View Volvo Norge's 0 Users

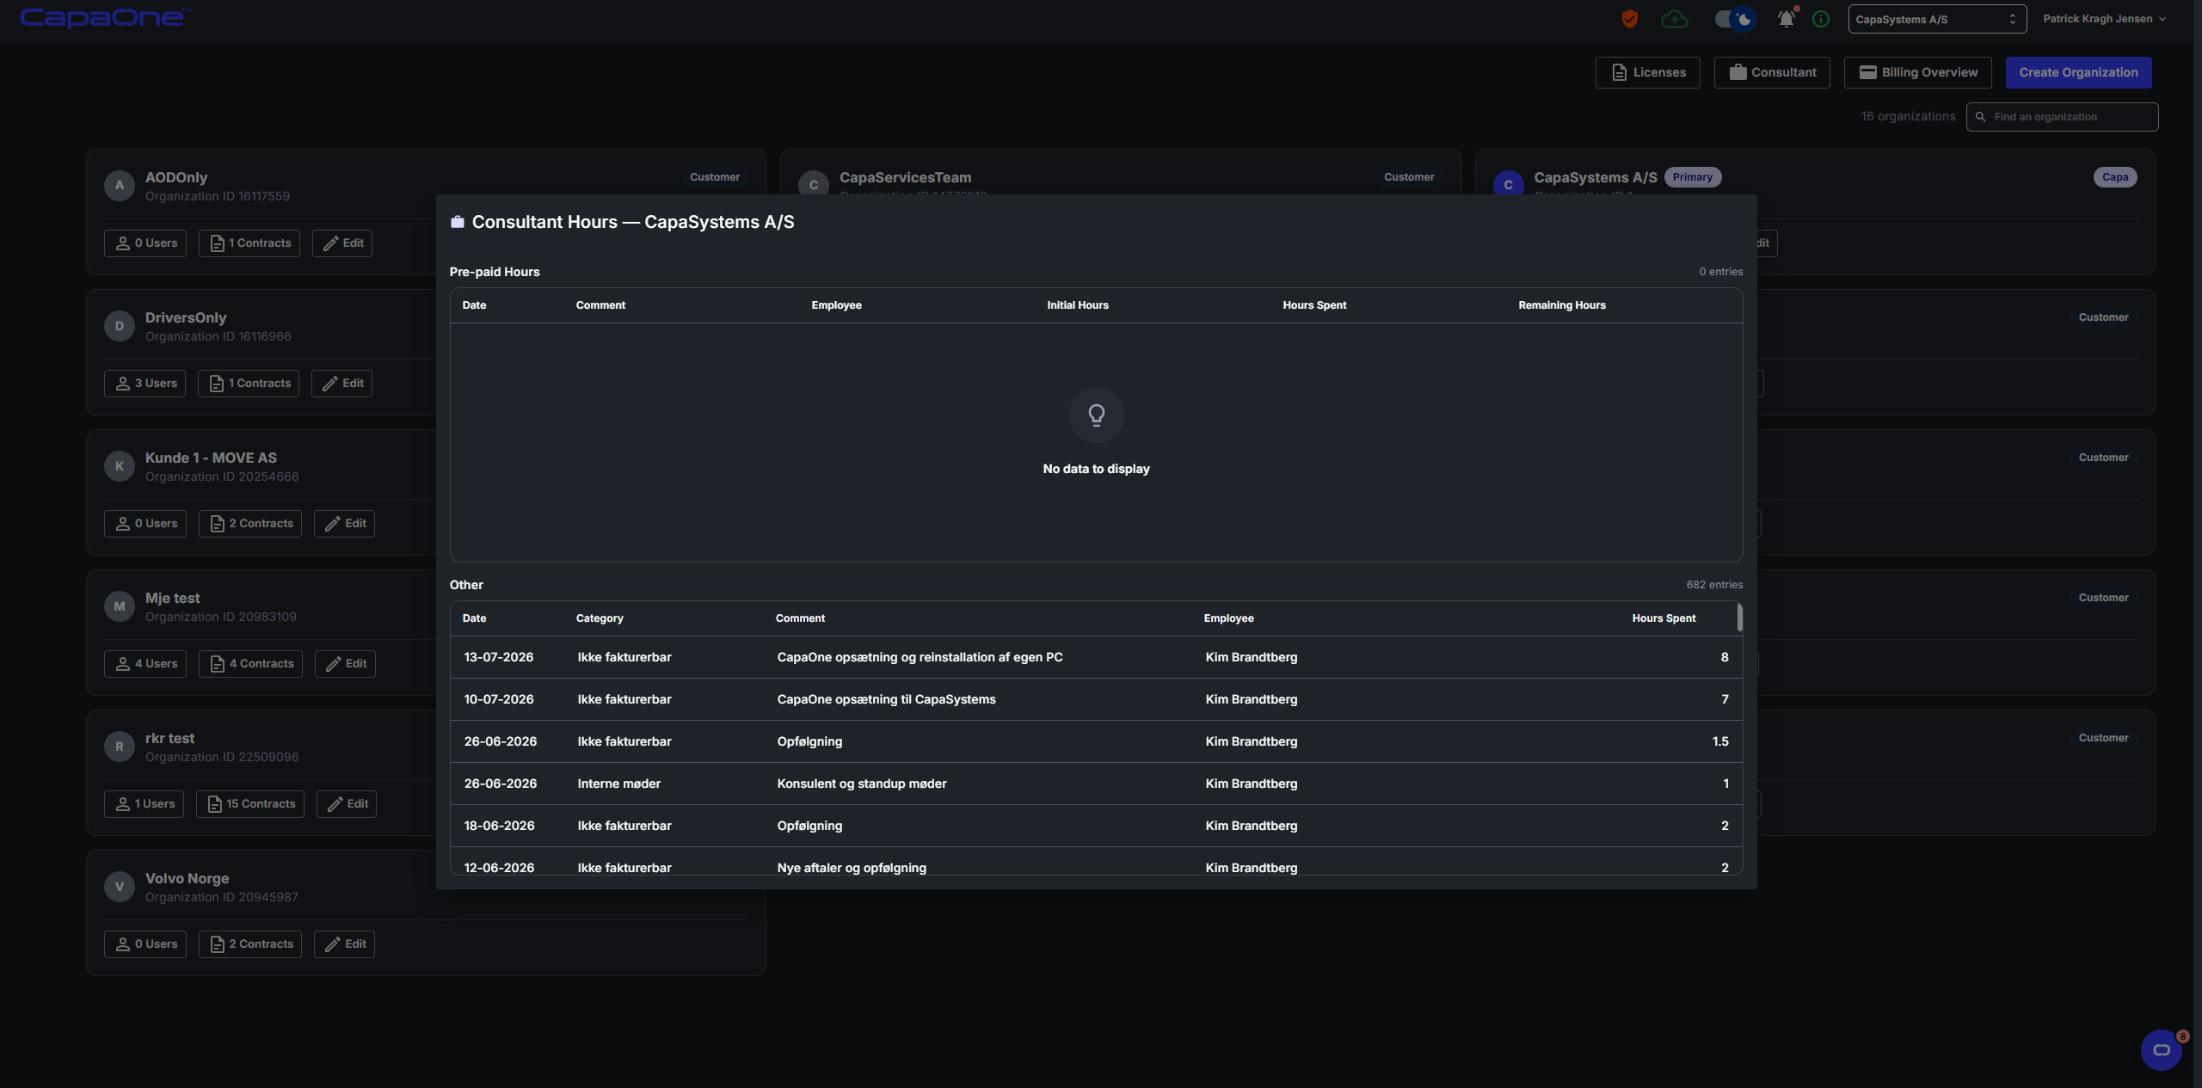[x=145, y=944]
